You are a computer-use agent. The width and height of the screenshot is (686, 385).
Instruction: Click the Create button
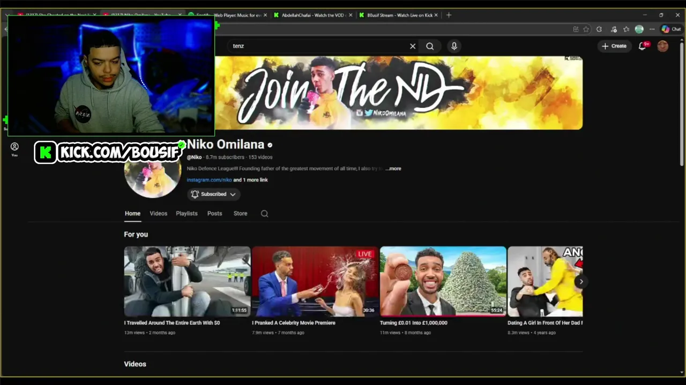[614, 46]
